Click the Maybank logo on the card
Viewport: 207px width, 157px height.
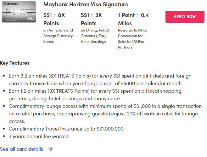tap(10, 4)
